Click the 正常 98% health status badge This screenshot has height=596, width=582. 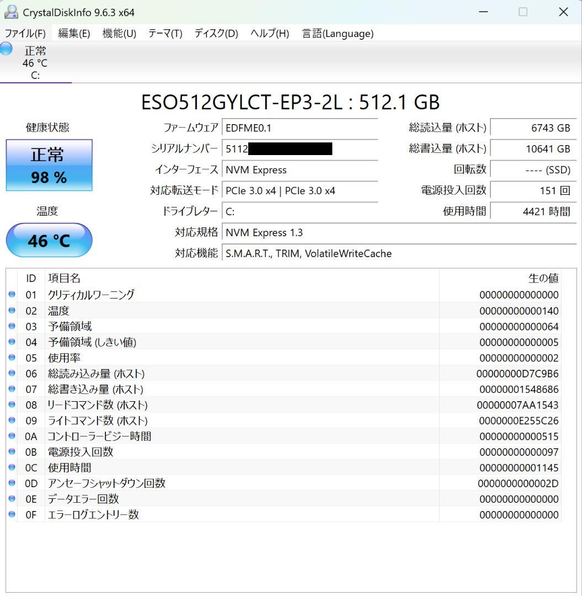[x=49, y=165]
